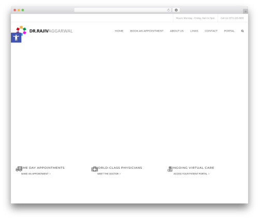Viewport: 259px width, 219px height.
Task: Open the Contact menu item
Action: (x=211, y=31)
